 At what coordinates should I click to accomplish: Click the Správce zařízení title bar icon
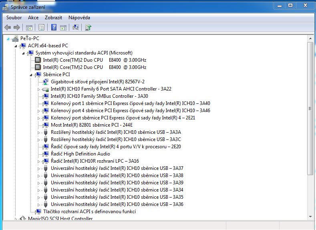[x=6, y=8]
